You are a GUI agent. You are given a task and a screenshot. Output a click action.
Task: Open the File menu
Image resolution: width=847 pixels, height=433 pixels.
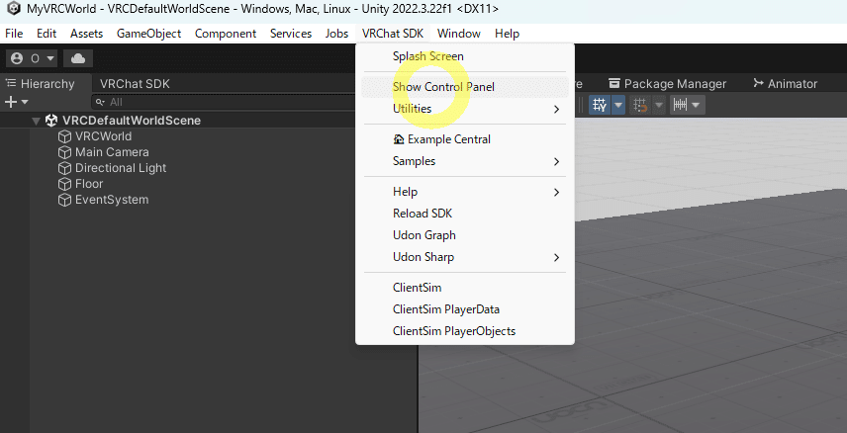(14, 34)
